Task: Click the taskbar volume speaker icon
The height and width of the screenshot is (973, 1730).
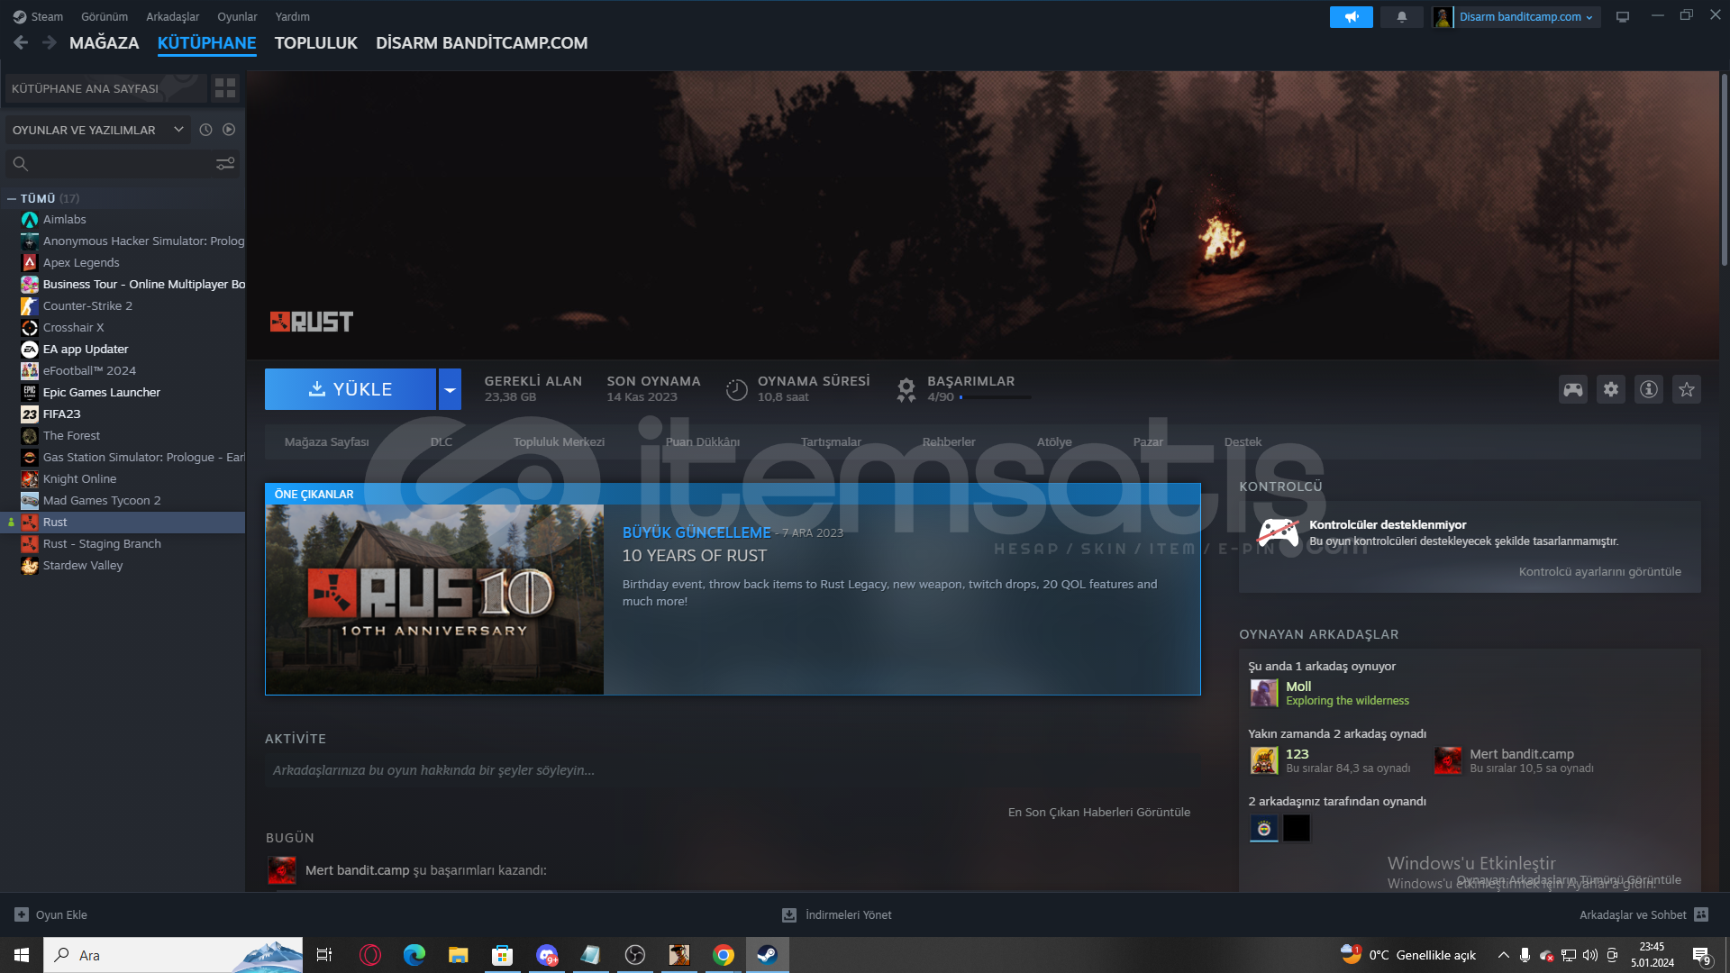Action: [1590, 955]
